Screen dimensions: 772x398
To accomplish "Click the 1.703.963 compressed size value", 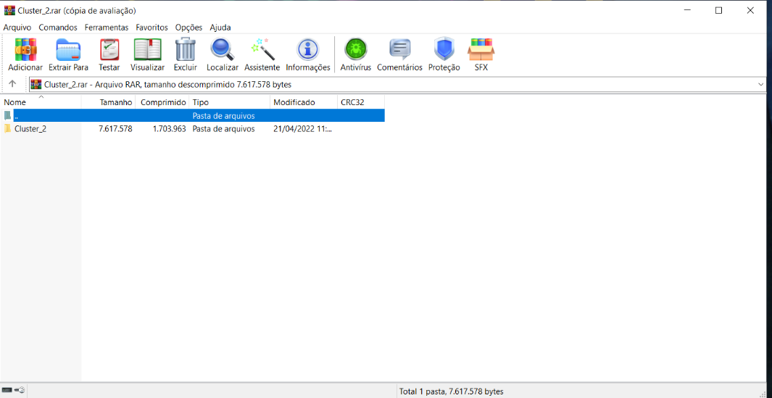I will click(x=169, y=129).
